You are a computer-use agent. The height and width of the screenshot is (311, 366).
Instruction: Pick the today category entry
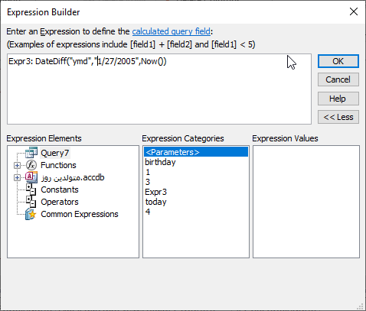pos(155,202)
